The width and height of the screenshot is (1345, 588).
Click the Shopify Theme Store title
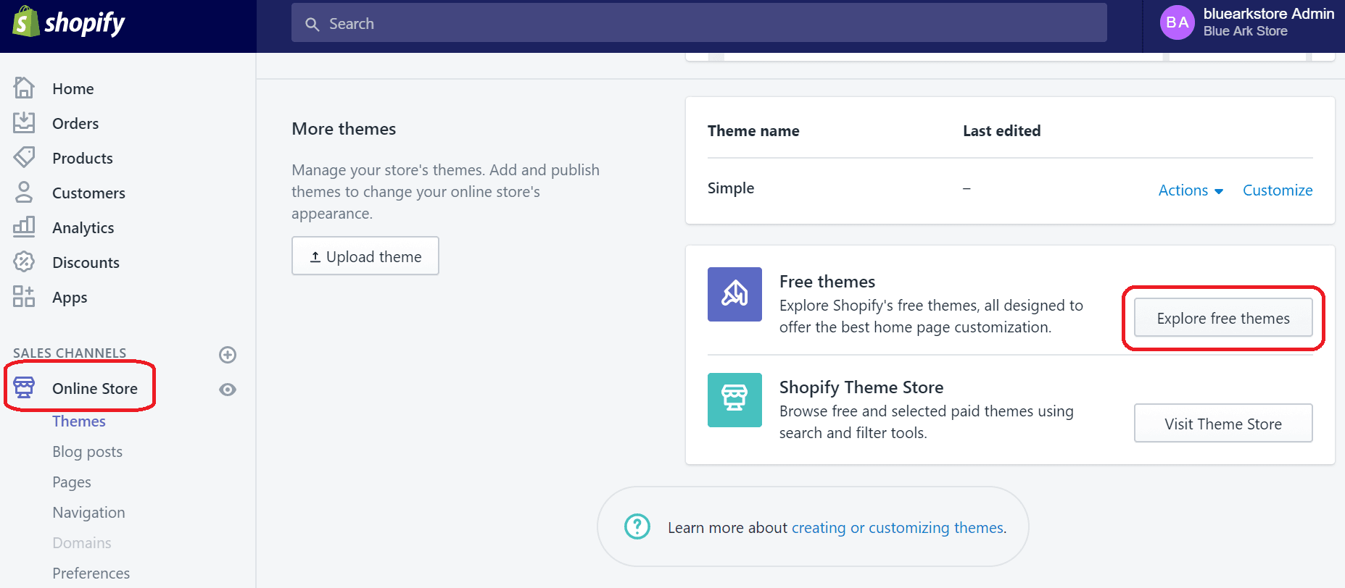coord(861,387)
